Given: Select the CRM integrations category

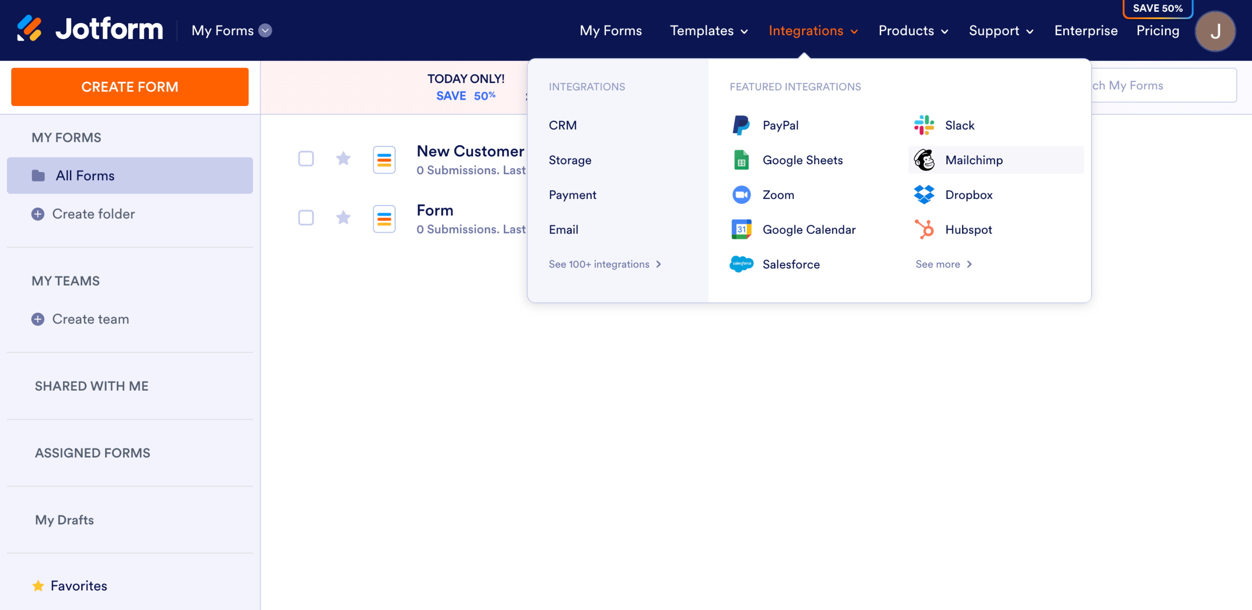Looking at the screenshot, I should (x=562, y=125).
